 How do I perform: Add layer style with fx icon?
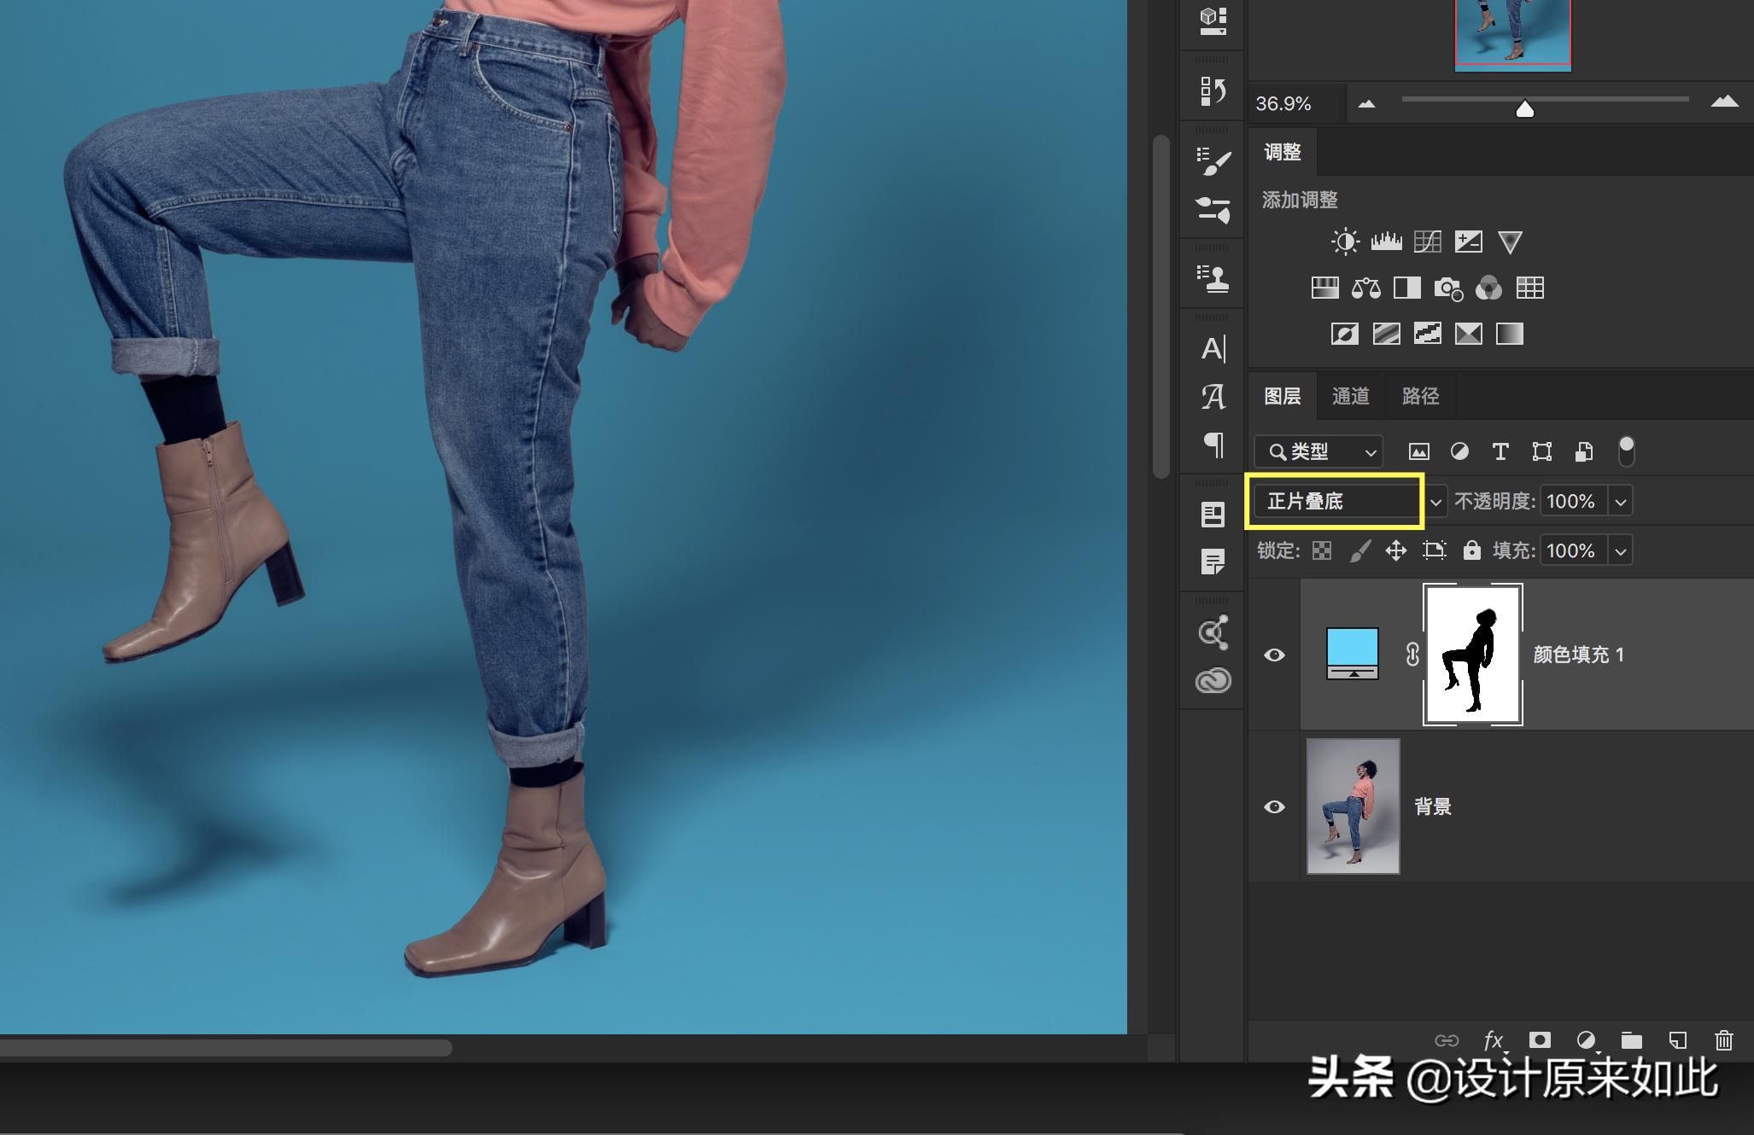pyautogui.click(x=1493, y=1040)
